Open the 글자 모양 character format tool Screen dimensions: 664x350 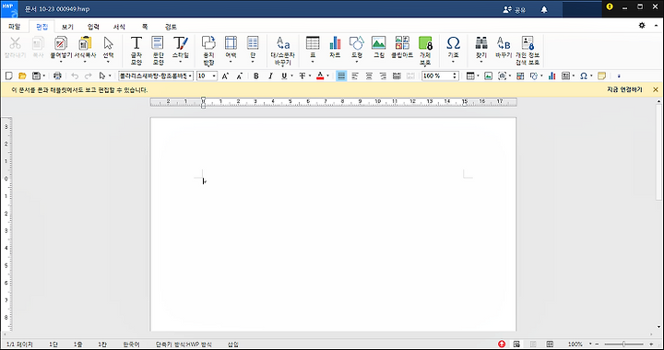[x=136, y=51]
